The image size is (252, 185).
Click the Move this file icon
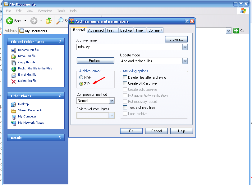tap(14, 56)
